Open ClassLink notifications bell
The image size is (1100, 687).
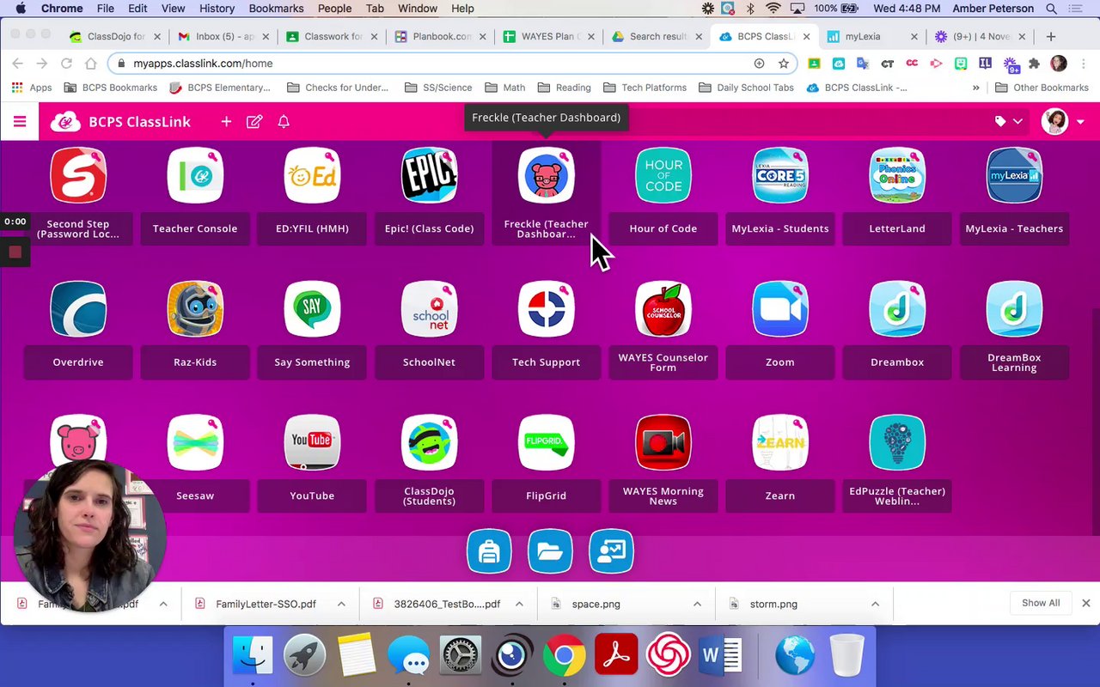[284, 122]
